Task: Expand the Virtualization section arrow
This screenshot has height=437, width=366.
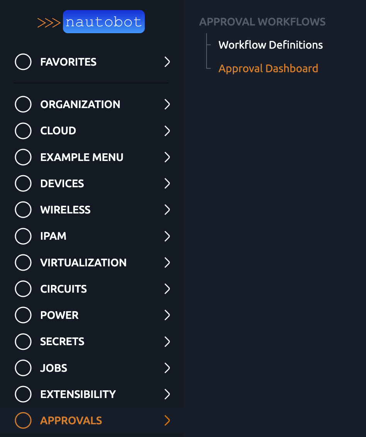Action: 167,263
